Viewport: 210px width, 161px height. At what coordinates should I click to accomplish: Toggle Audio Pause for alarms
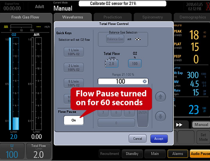pyautogui.click(x=200, y=154)
